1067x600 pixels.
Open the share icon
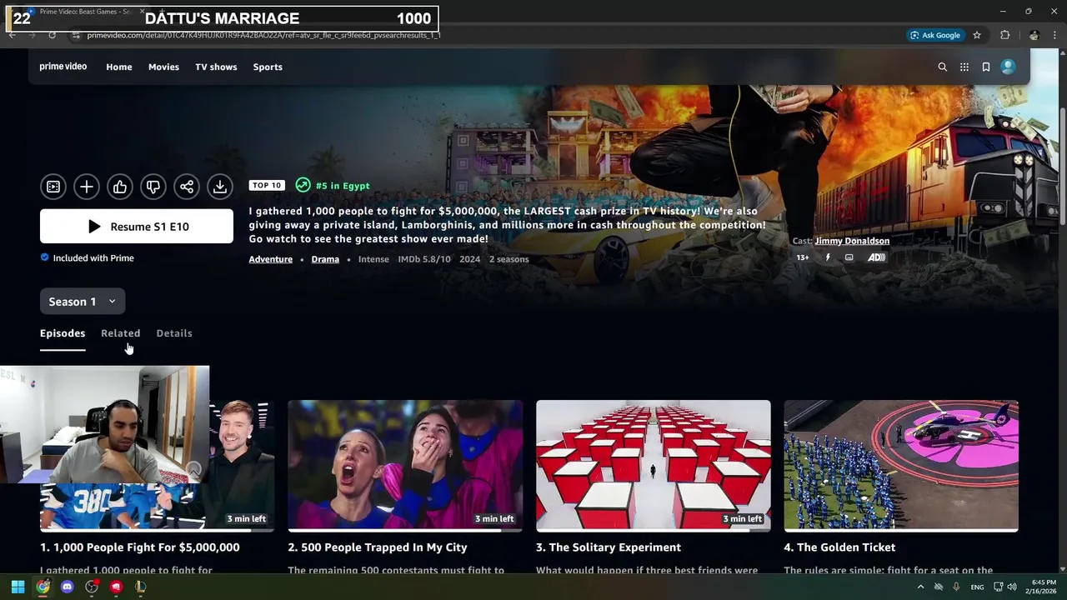(x=187, y=187)
